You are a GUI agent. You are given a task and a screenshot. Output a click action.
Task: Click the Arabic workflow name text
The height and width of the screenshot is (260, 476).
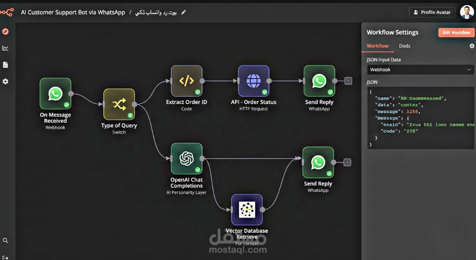[x=156, y=12]
